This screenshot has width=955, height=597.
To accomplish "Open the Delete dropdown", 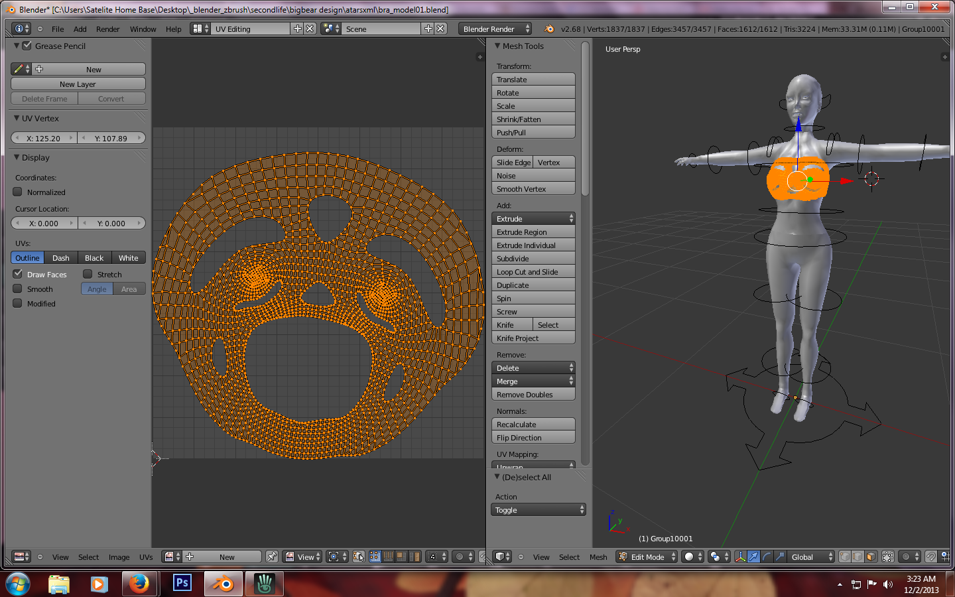I will point(533,367).
